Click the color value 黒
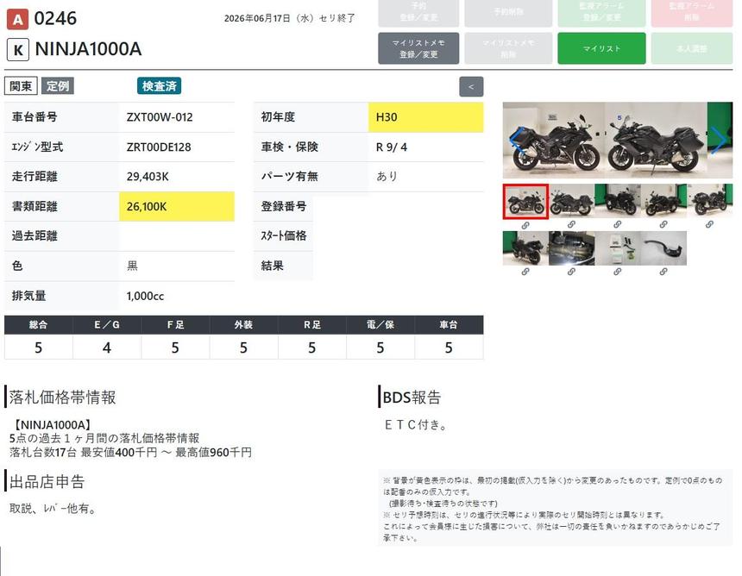Screen dimensions: 742x576 [x=132, y=266]
